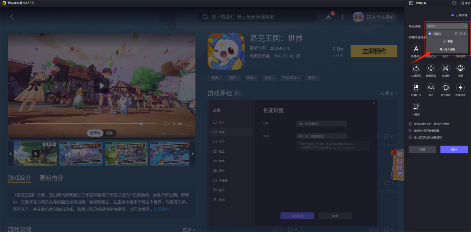Viewport: 471px width, 232px height.
Task: Click the 立即预约 reserve button
Action: 374,52
